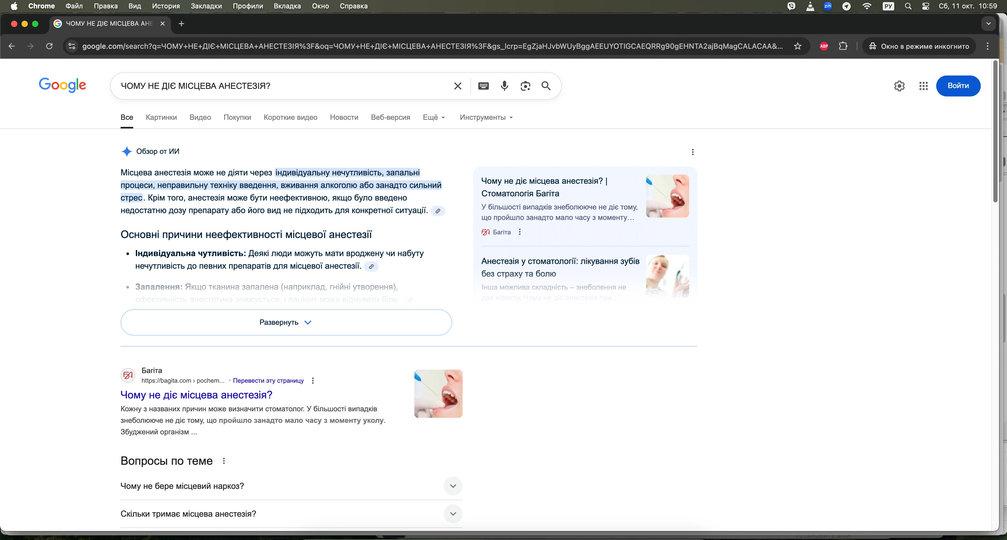Switch to the Картинки tab
The width and height of the screenshot is (1007, 540).
(x=161, y=117)
